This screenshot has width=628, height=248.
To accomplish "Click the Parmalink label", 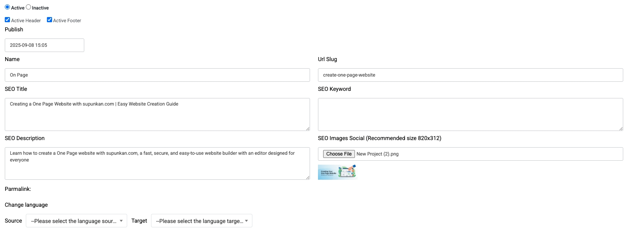I will [18, 189].
